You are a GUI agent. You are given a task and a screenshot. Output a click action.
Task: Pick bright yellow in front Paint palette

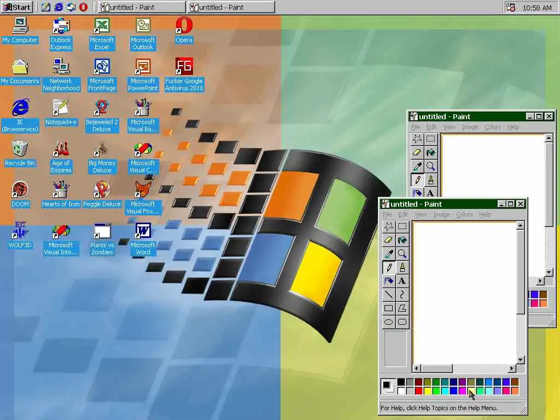428,391
